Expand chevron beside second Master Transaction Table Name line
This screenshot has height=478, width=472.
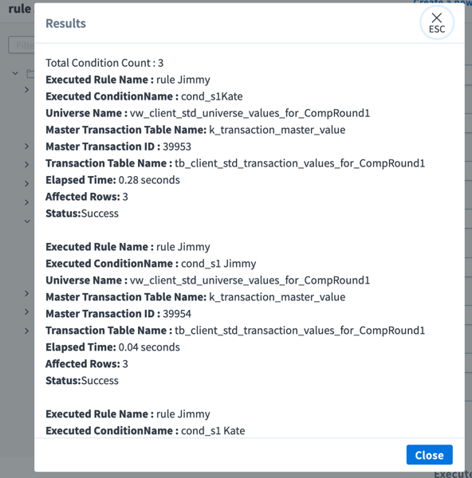(x=27, y=293)
